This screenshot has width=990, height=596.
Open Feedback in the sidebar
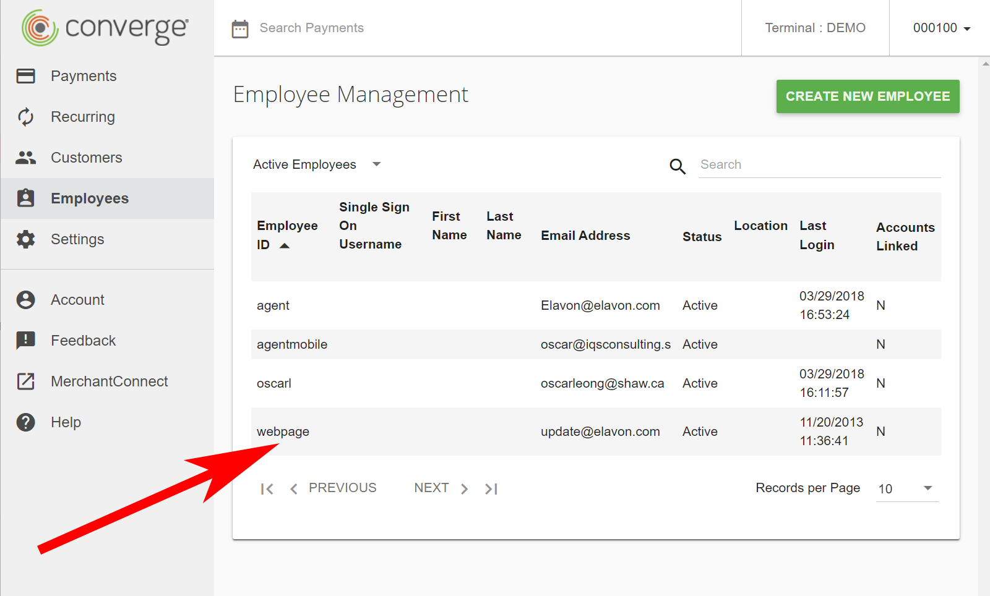tap(107, 341)
